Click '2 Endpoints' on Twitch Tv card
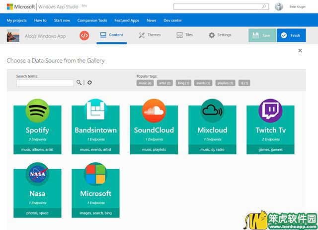Image resolution: width=318 pixels, height=230 pixels. pyautogui.click(x=270, y=139)
